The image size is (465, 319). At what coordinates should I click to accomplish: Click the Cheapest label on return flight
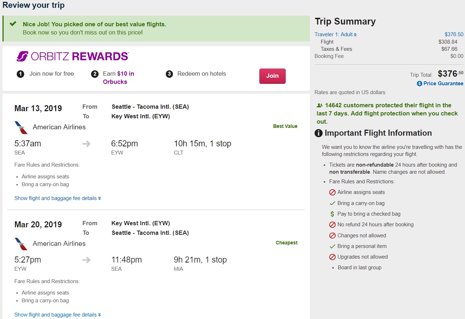(286, 243)
